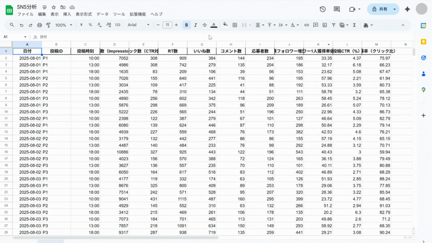Open the comments panel icon
432x243 pixels.
[337, 9]
